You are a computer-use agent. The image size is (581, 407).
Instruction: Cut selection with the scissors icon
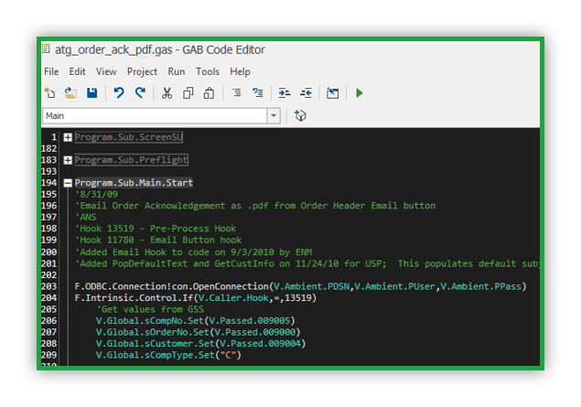(167, 93)
